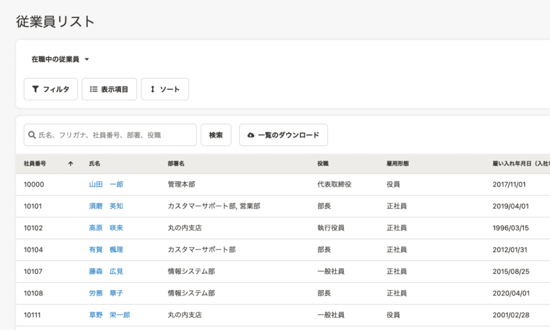Select employee number 10108
The height and width of the screenshot is (330, 550).
coord(33,293)
